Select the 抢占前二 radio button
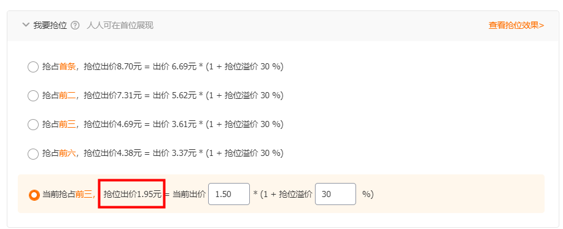 point(33,96)
